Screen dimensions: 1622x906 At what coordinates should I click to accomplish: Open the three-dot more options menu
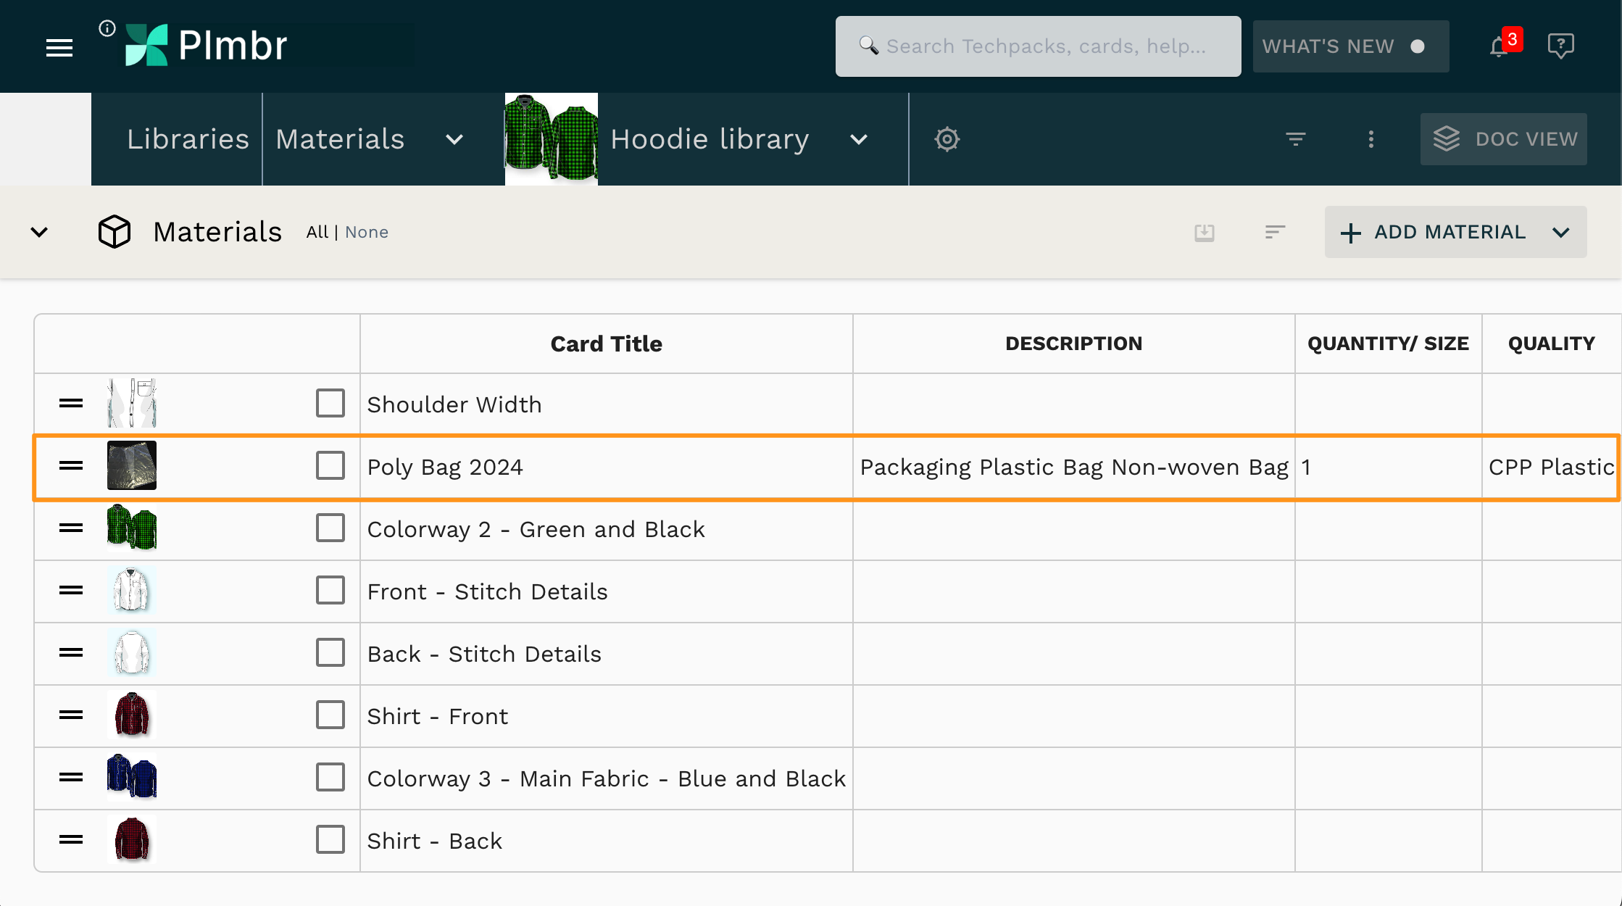(1371, 139)
